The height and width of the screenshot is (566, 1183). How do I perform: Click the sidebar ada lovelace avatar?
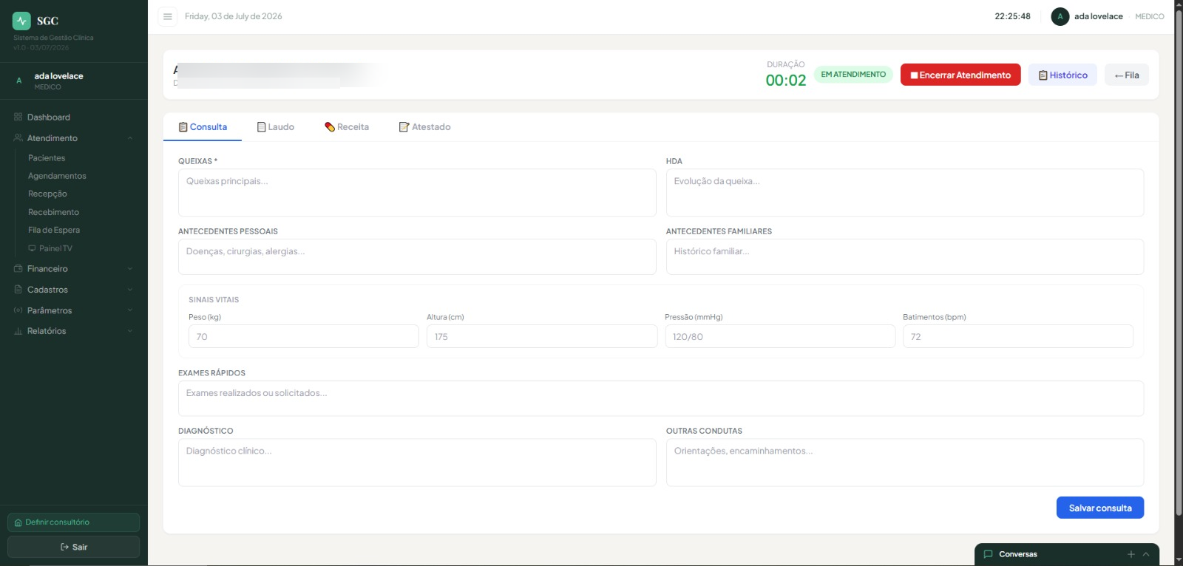click(x=19, y=81)
